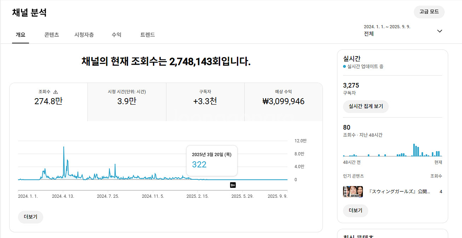
Task: Click the 8.0만 y-axis label
Action: [x=300, y=154]
